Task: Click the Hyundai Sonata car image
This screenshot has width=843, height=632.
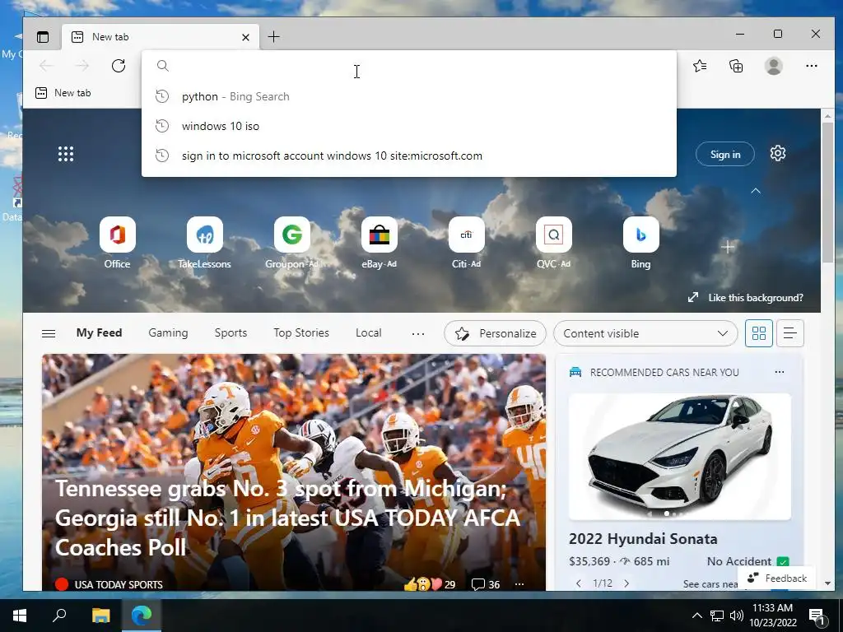Action: click(x=679, y=456)
